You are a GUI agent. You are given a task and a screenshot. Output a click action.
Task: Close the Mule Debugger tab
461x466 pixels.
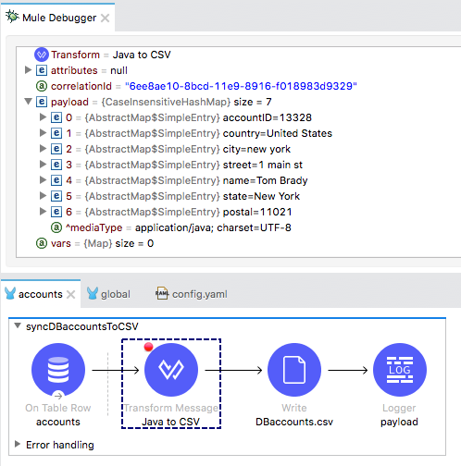click(x=106, y=18)
